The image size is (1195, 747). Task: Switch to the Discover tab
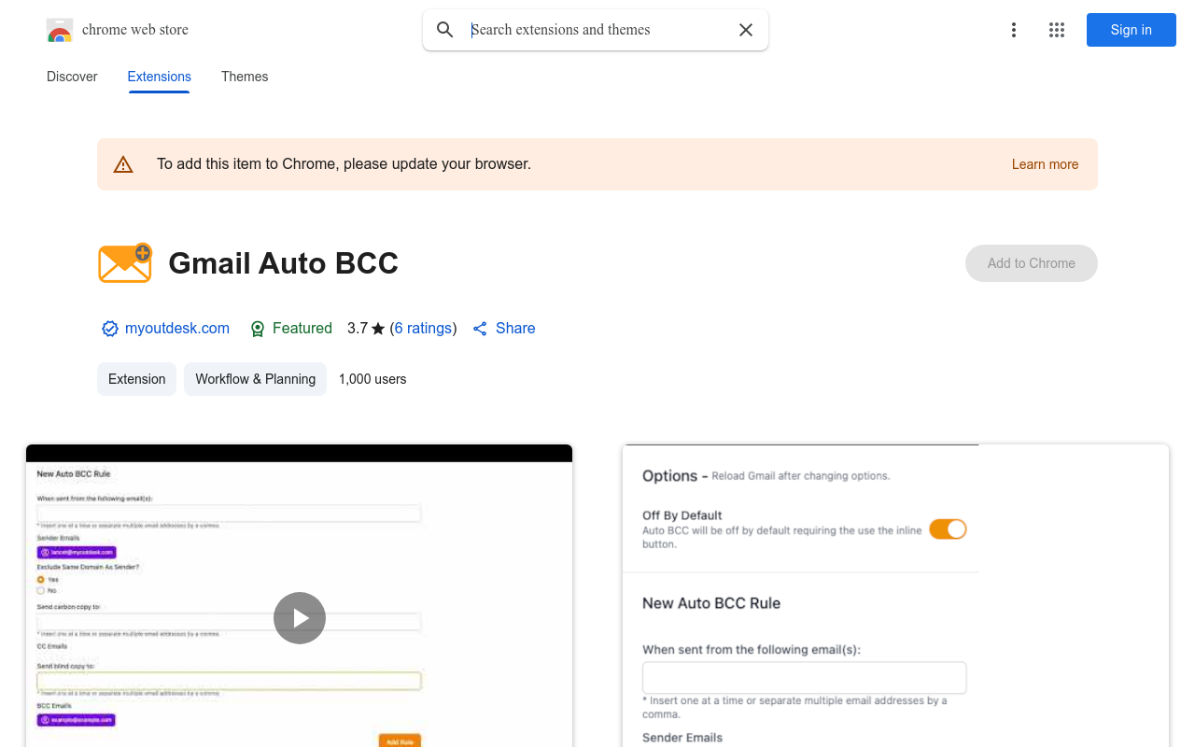coord(72,77)
